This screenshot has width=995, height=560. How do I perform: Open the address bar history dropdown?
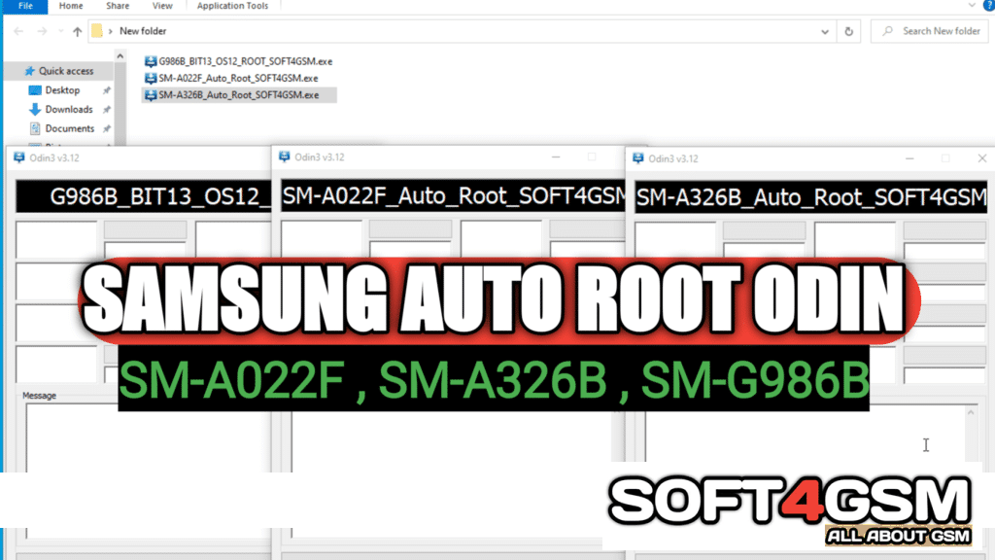(x=826, y=31)
